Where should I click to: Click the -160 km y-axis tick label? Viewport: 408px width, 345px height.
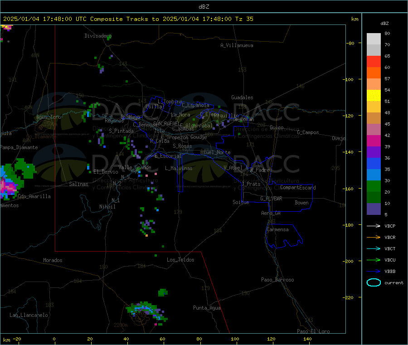(x=349, y=189)
